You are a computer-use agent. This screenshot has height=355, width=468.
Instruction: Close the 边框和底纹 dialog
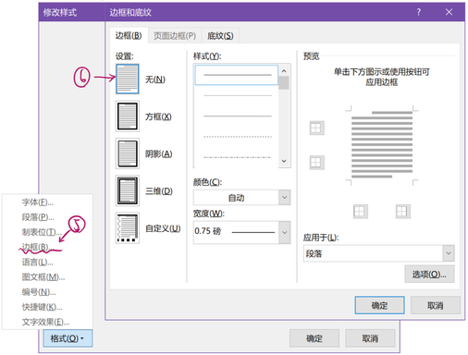[x=449, y=12]
